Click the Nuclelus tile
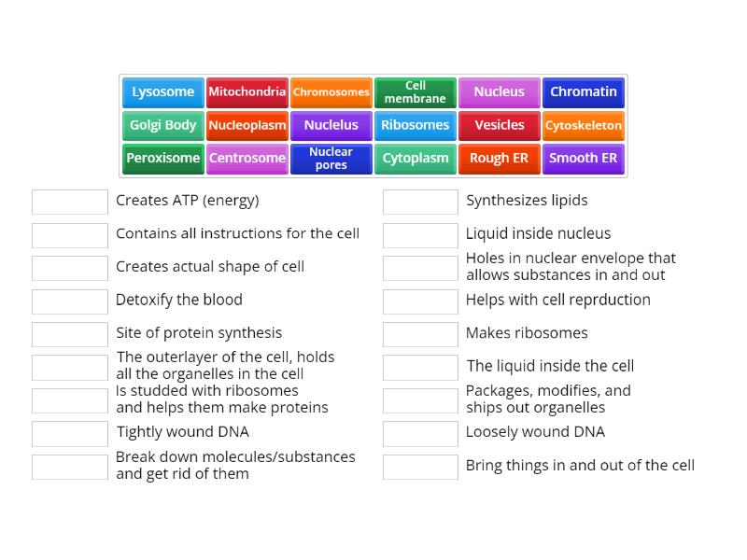This screenshot has height=560, width=747. coord(331,125)
